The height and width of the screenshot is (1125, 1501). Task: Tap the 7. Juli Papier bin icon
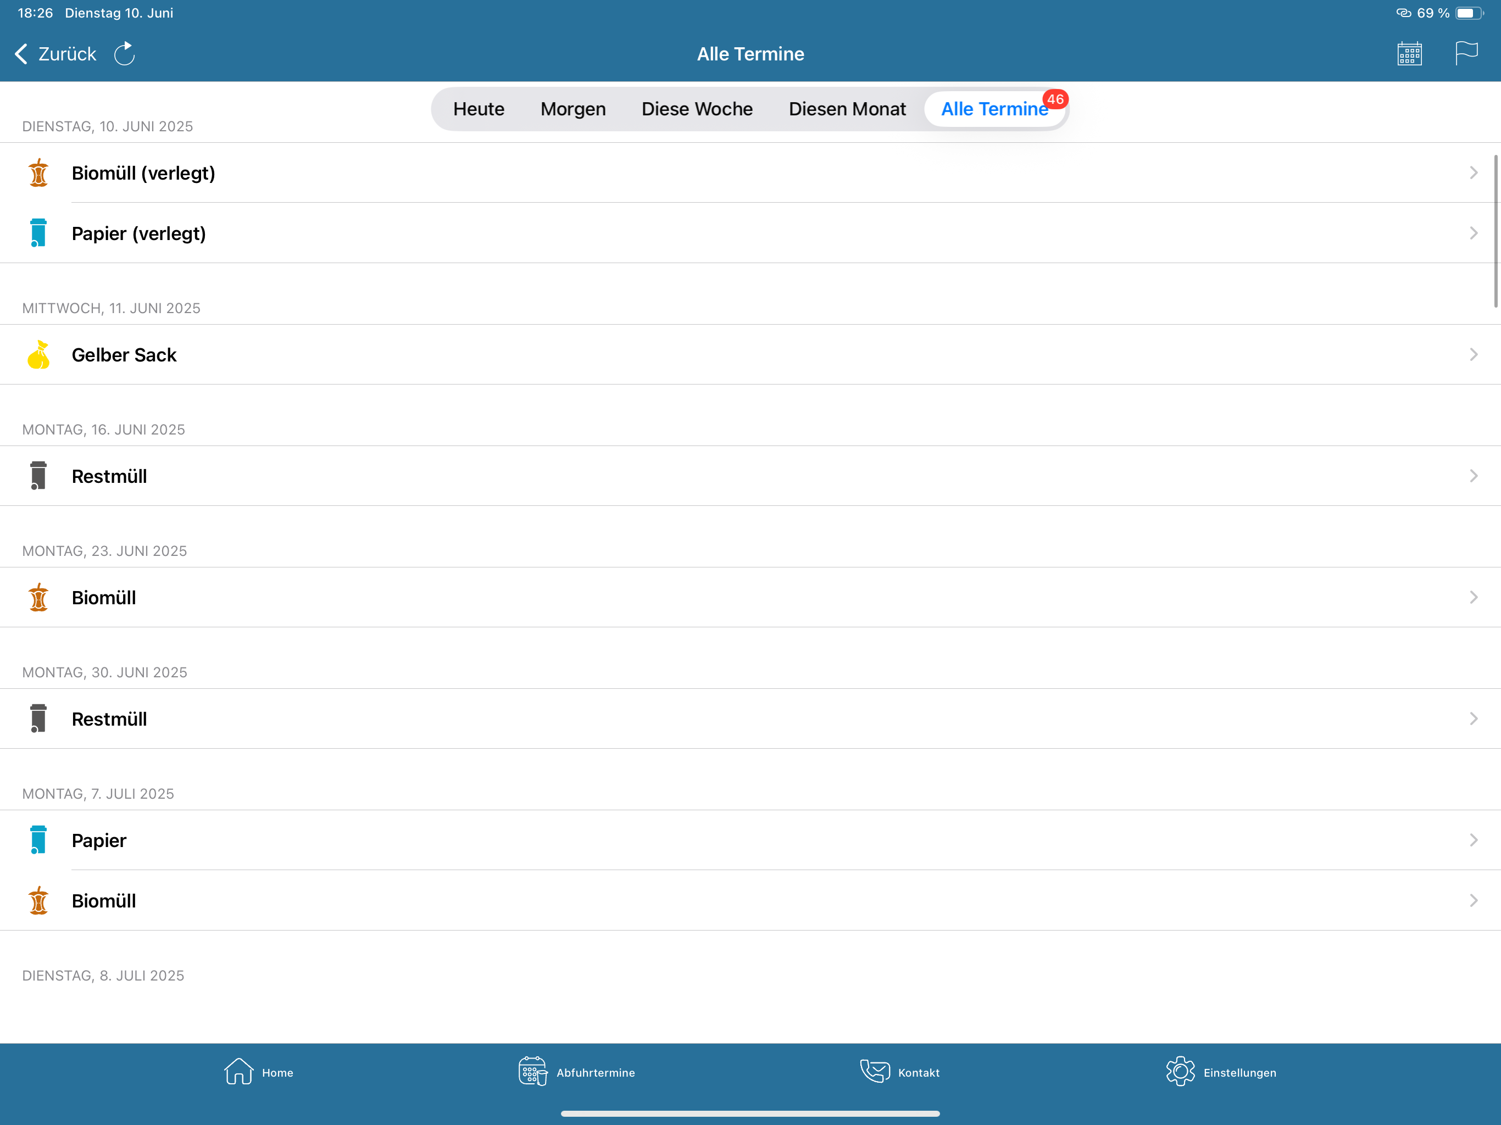coord(38,840)
